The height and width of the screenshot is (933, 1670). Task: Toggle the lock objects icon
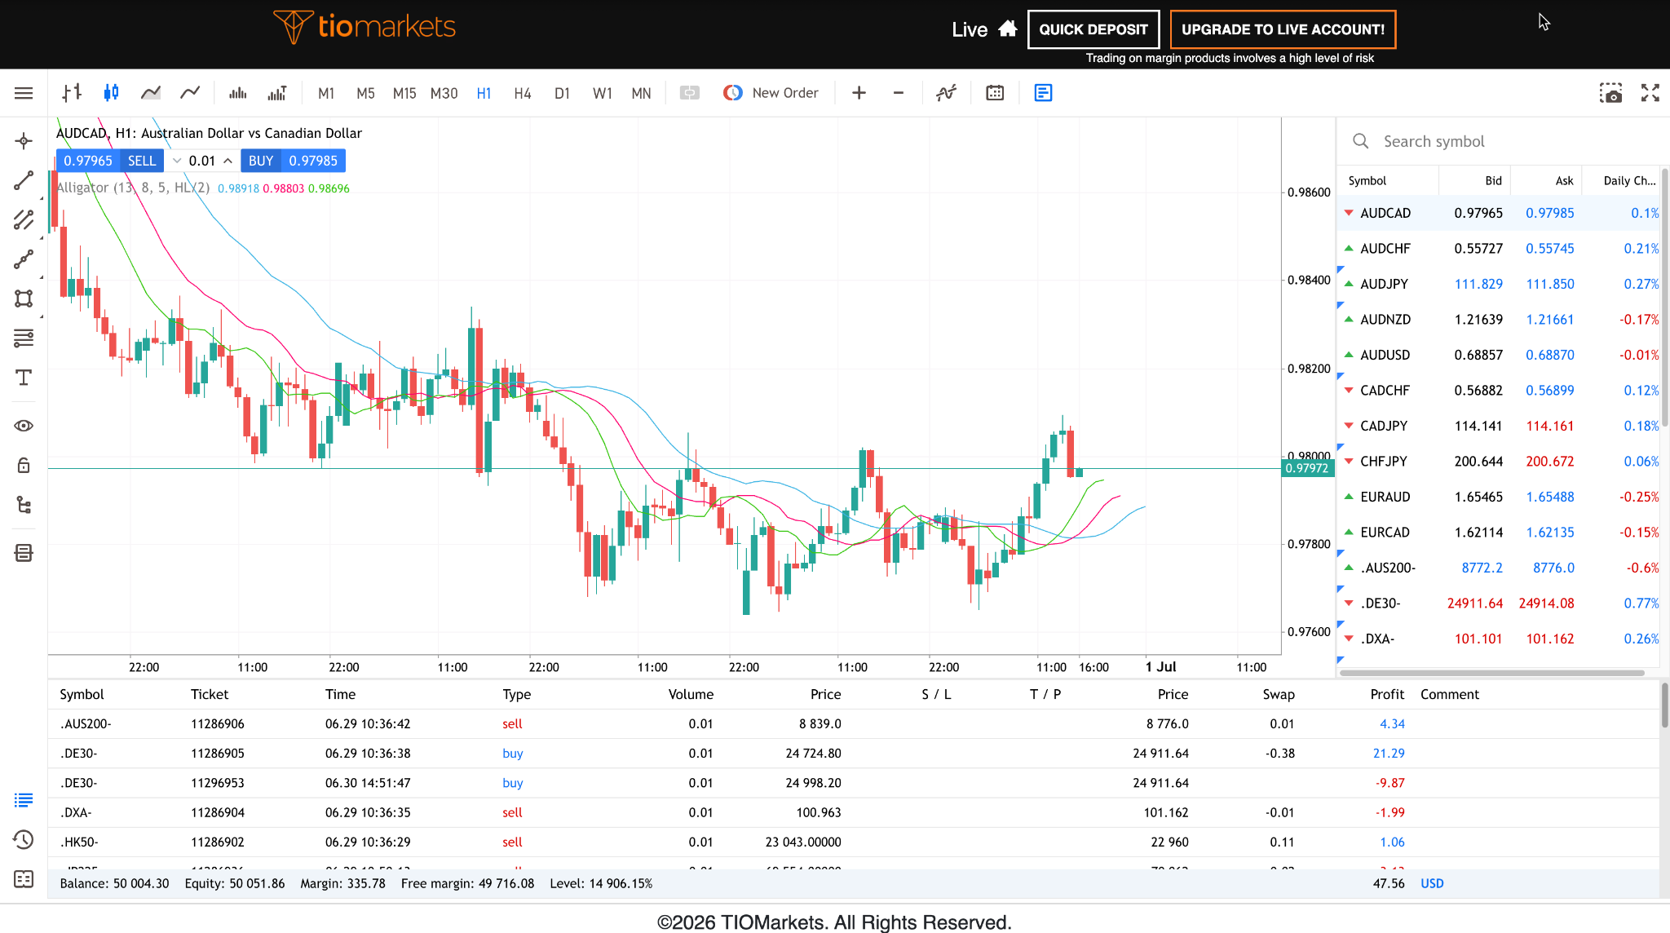tap(24, 465)
